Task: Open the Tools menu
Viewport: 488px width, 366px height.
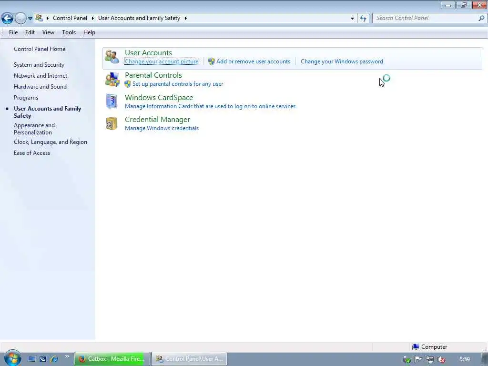Action: coord(69,32)
